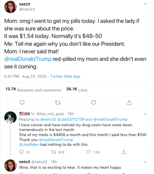View the 36.1K Likes list
The image size is (154, 174).
click(x=77, y=90)
